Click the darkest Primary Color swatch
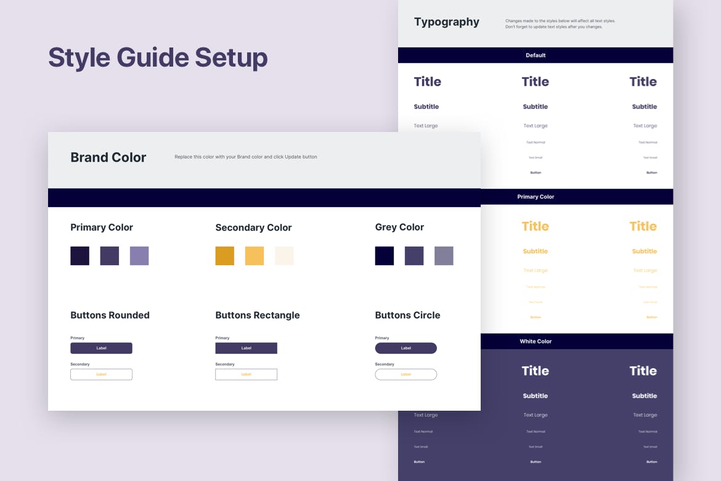Image resolution: width=721 pixels, height=481 pixels. point(79,256)
